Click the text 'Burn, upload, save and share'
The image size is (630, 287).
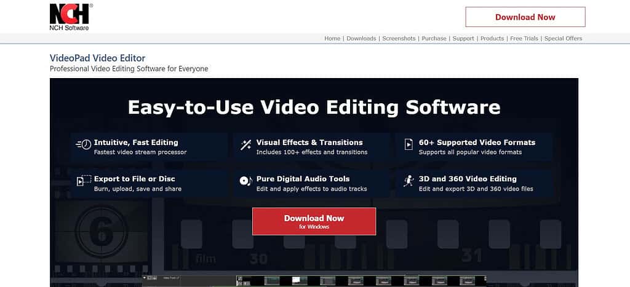click(x=138, y=189)
